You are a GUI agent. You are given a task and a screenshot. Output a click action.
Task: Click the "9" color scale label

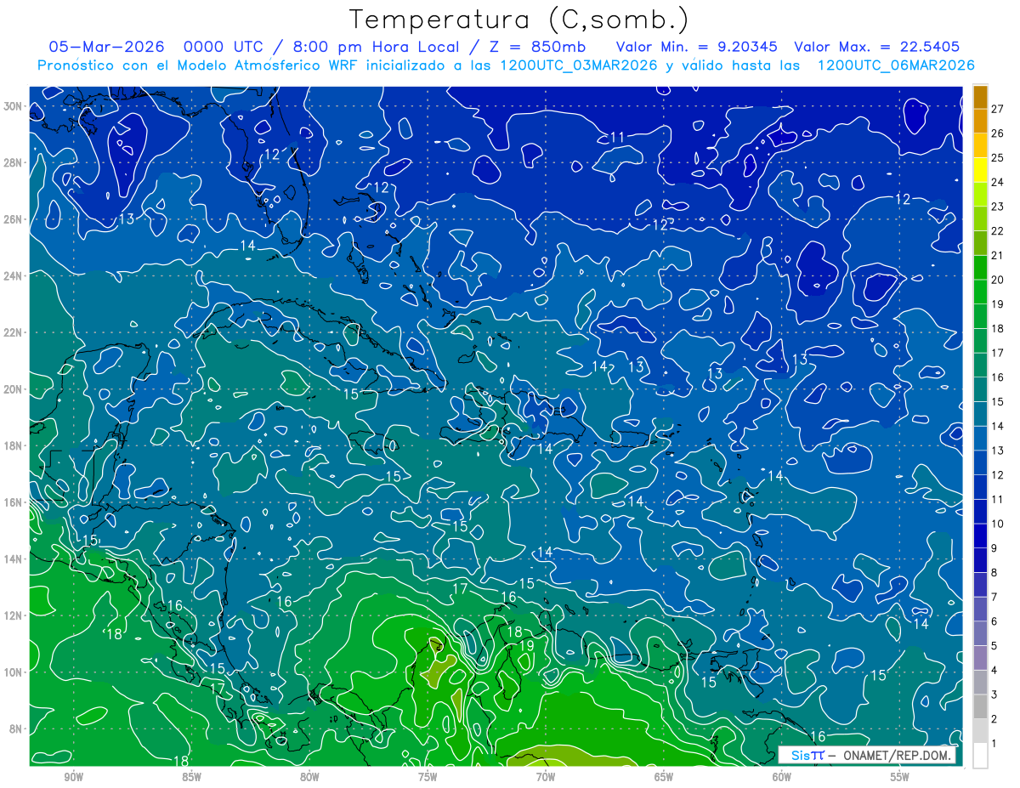click(x=994, y=548)
